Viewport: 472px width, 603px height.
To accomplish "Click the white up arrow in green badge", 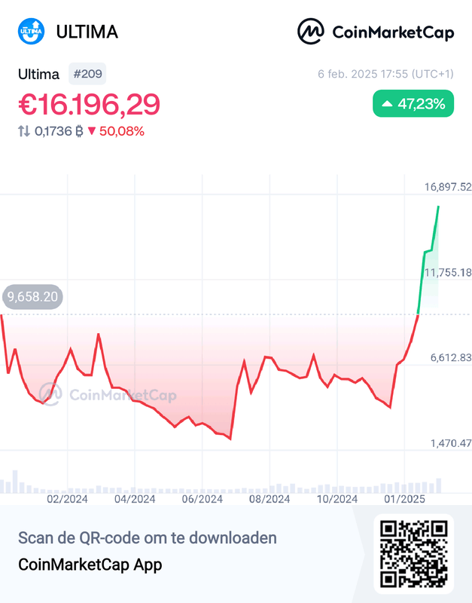I will click(387, 104).
